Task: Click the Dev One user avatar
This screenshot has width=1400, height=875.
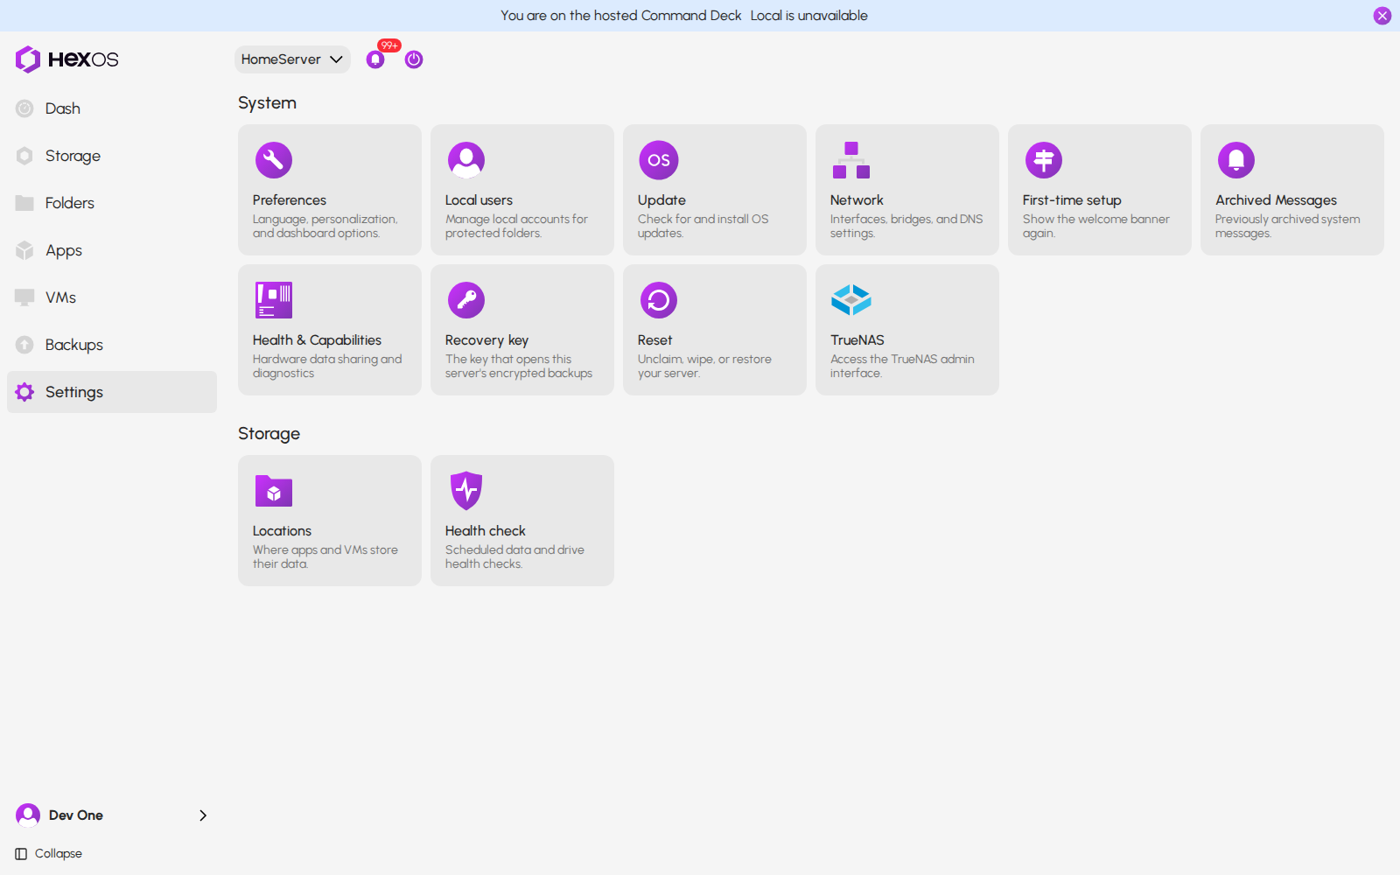Action: (x=28, y=815)
